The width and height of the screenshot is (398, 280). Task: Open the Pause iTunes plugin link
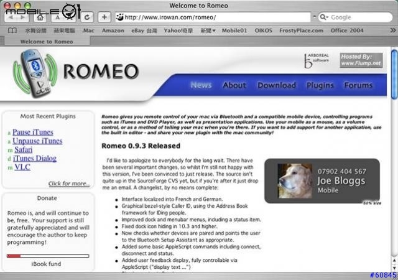coord(33,132)
